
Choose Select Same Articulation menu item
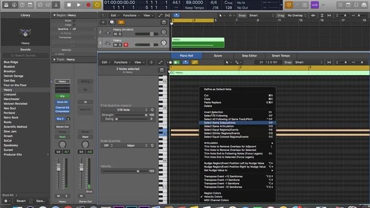(238, 126)
